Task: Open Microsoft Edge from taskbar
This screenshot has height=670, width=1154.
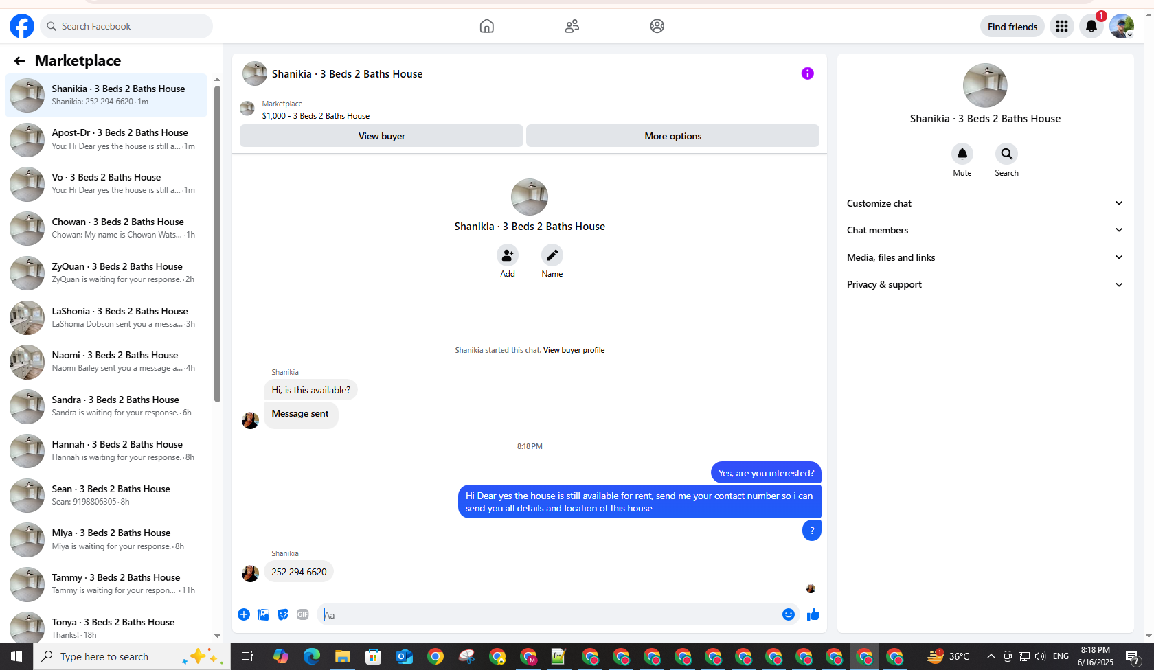Action: 312,656
